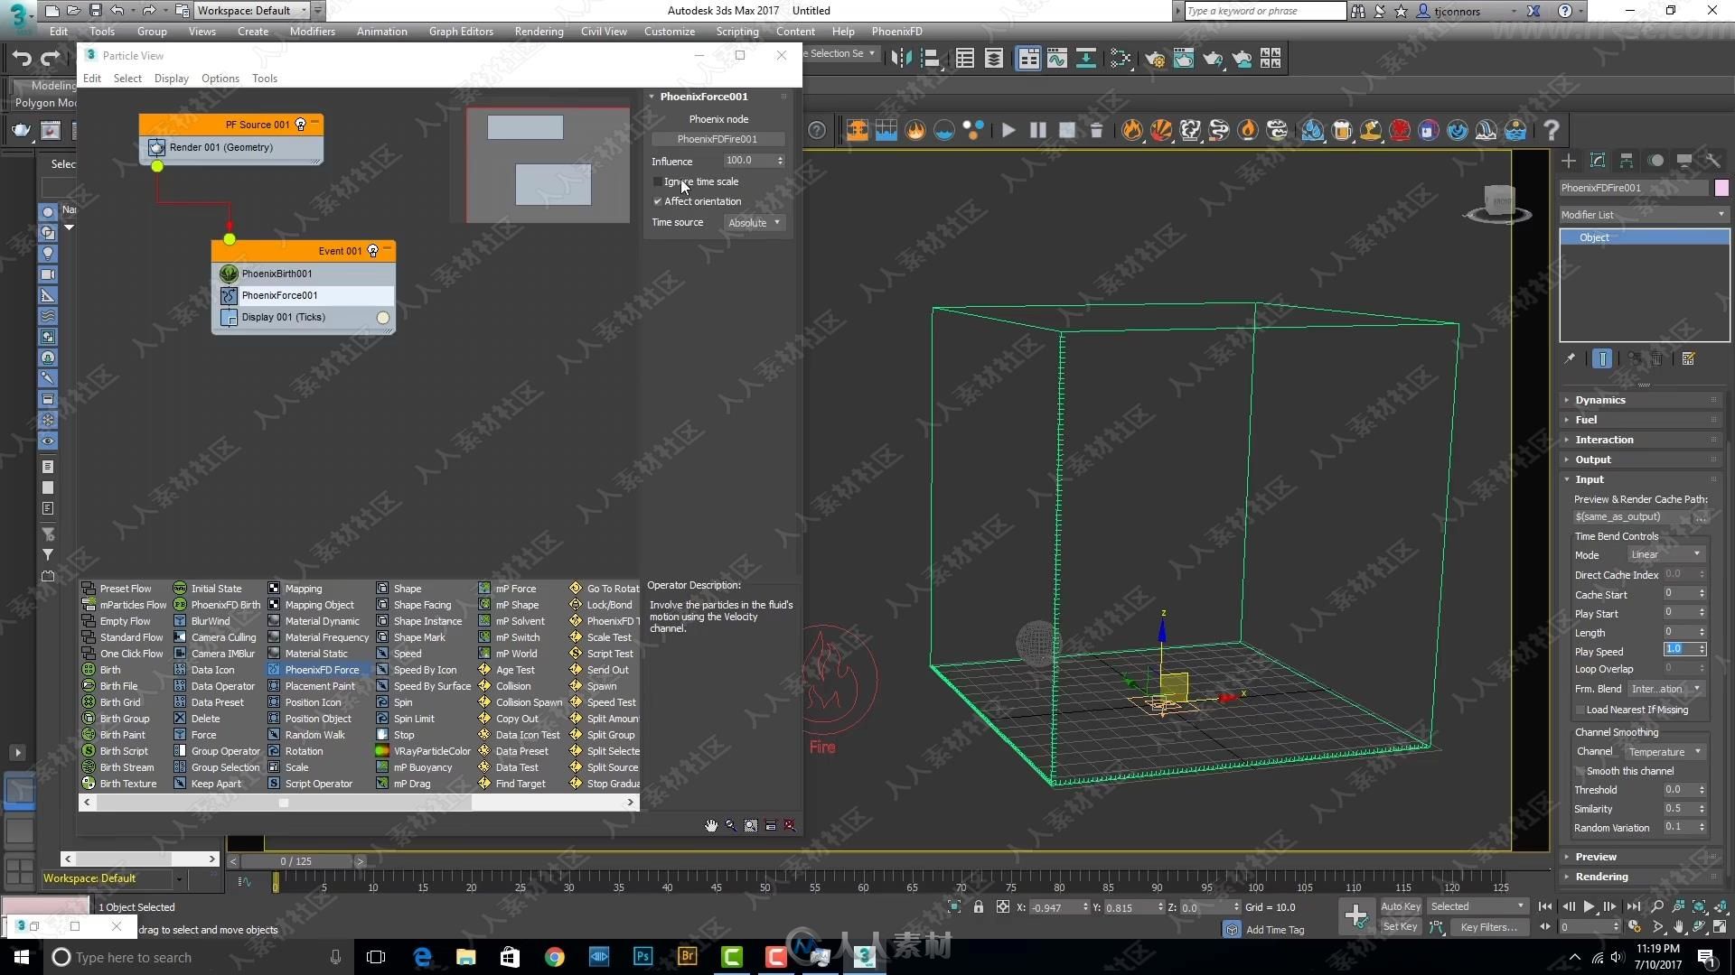Click the Particle View pan hand icon
Screen dimensions: 1735x975
(711, 825)
